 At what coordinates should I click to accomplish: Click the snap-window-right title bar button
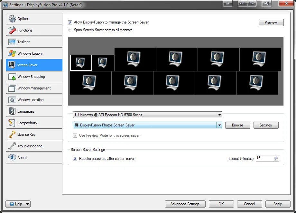pos(252,4)
